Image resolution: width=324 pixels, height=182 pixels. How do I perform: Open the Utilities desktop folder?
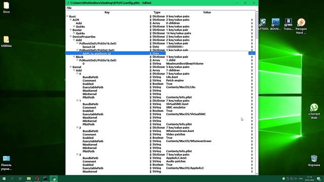point(7,41)
